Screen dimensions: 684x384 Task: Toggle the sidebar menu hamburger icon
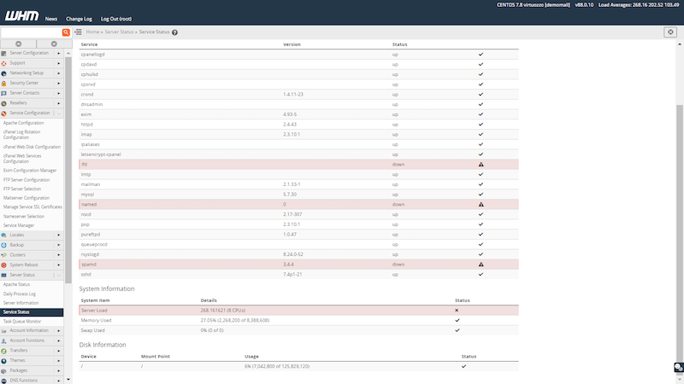pyautogui.click(x=78, y=32)
